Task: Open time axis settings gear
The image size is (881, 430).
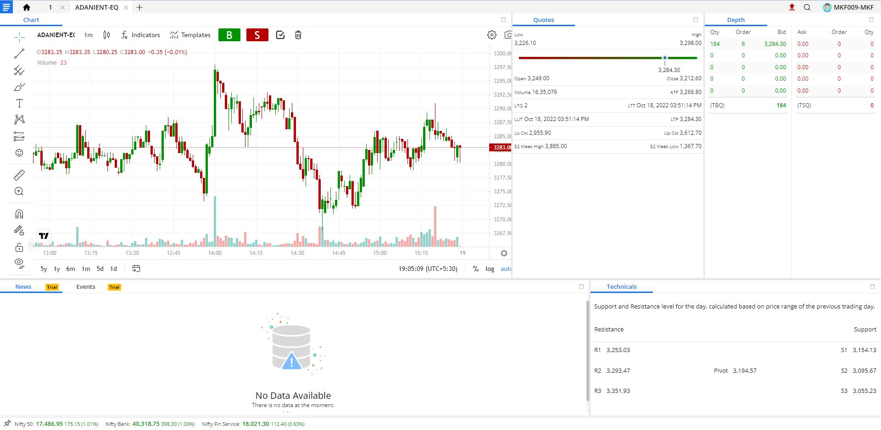Action: click(x=504, y=253)
